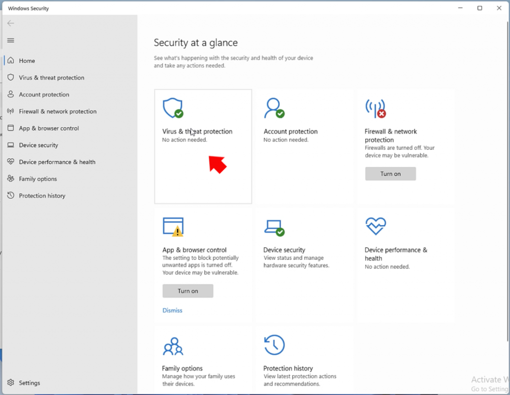This screenshot has width=510, height=395.
Task: Open Firewall & network protection sidebar entry
Action: click(x=57, y=111)
